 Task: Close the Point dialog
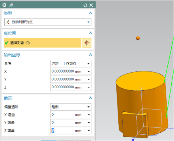pos(91,5)
